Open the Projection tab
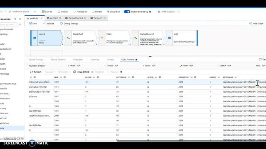This screenshot has height=149, width=266. coord(78,60)
